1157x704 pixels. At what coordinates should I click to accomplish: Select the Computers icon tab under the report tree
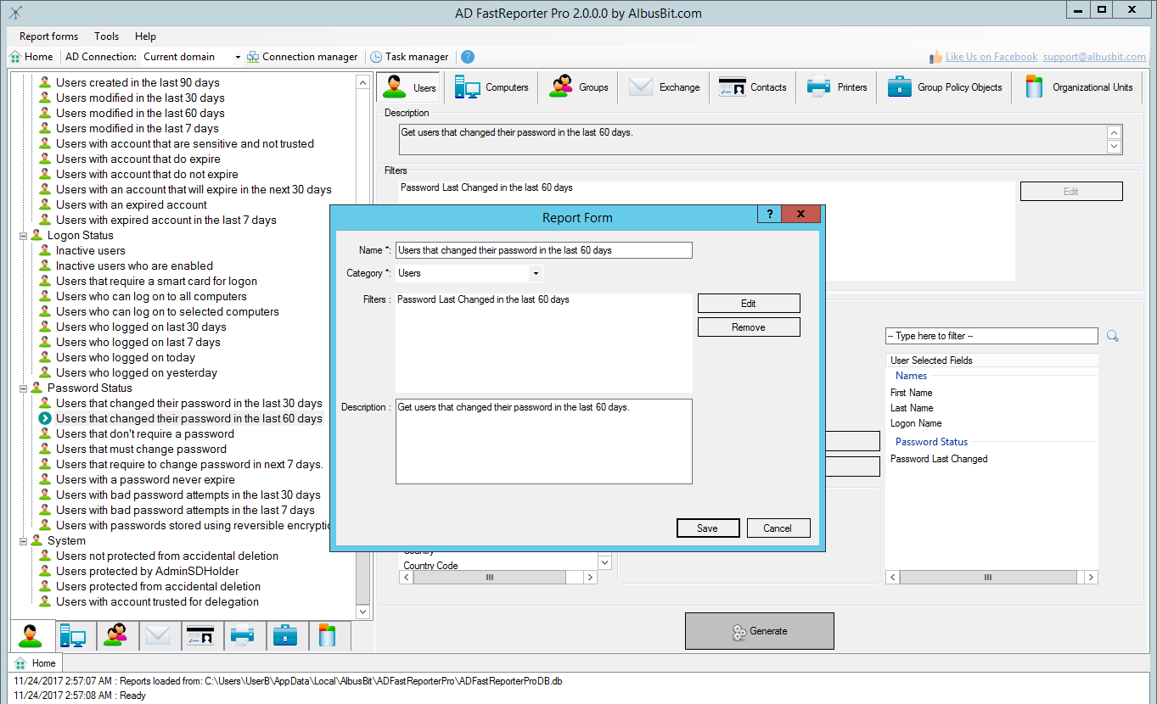coord(73,635)
